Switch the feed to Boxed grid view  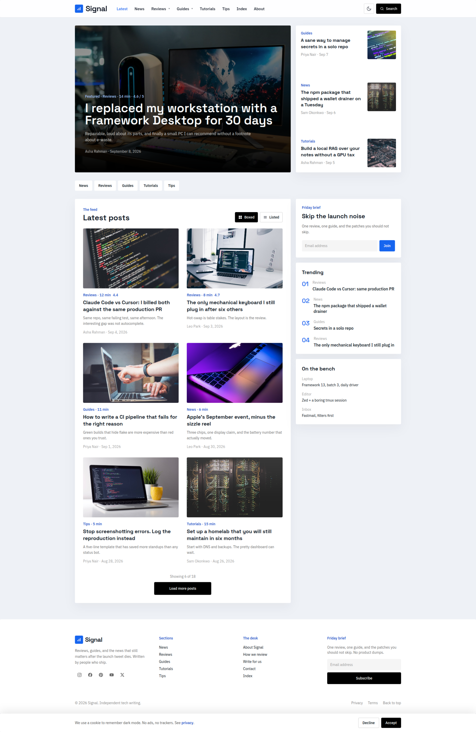tap(247, 217)
